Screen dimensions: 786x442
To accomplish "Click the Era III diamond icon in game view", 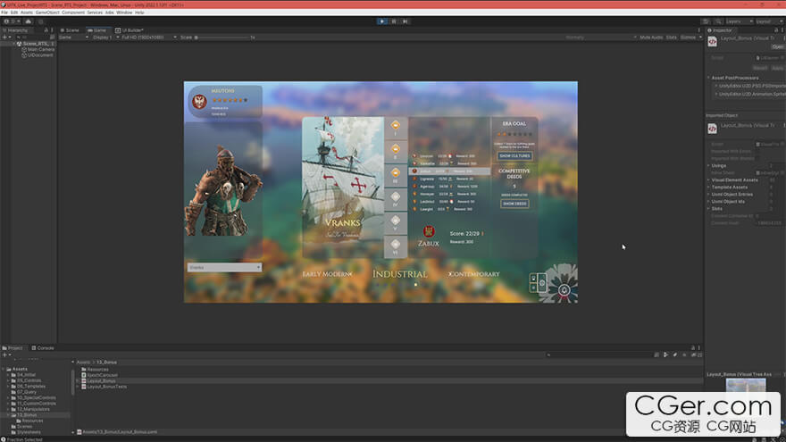I will click(x=396, y=173).
